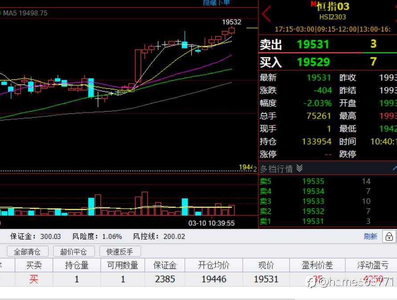Select the 买 position row

point(199,279)
